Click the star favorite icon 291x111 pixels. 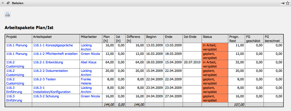pyautogui.click(x=287, y=3)
